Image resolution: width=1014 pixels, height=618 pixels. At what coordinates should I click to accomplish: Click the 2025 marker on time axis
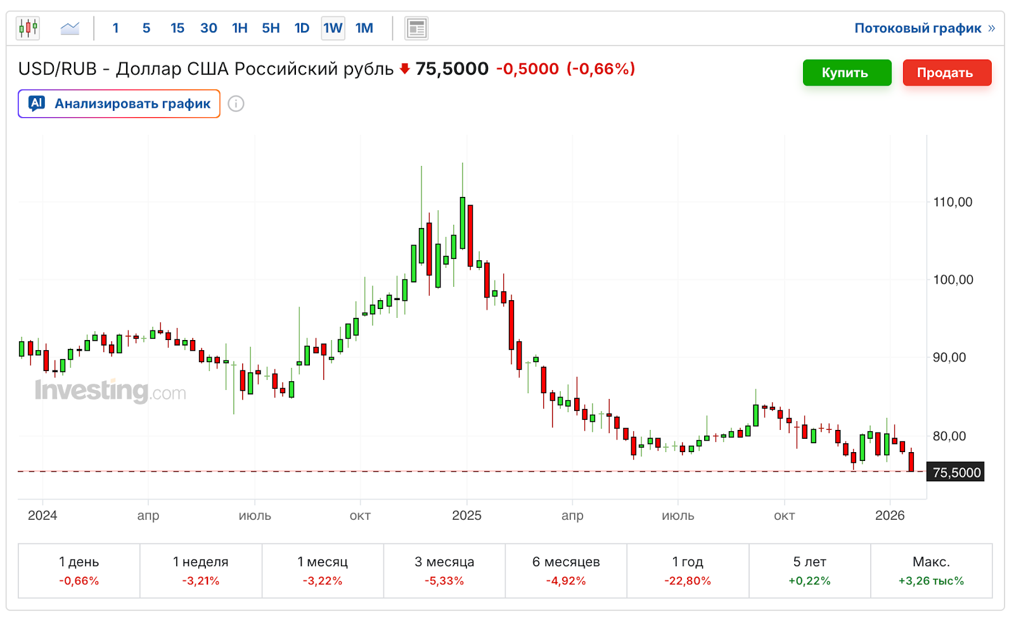click(466, 515)
